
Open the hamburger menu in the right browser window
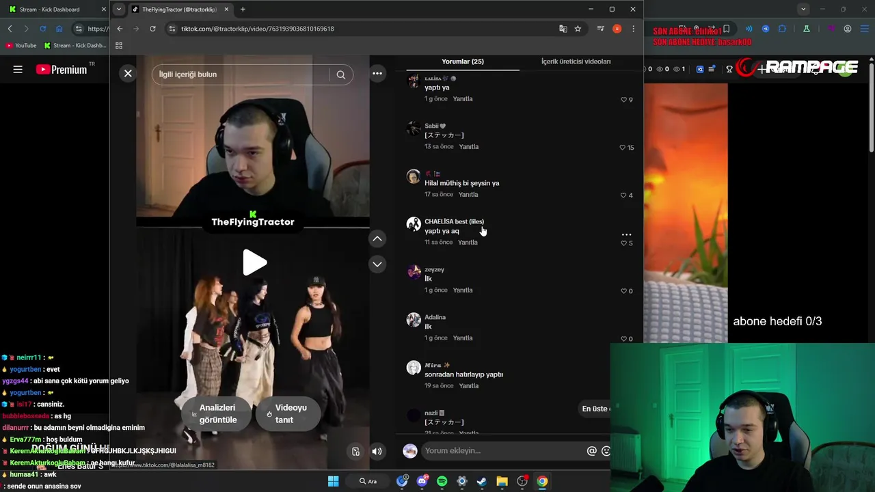[865, 29]
